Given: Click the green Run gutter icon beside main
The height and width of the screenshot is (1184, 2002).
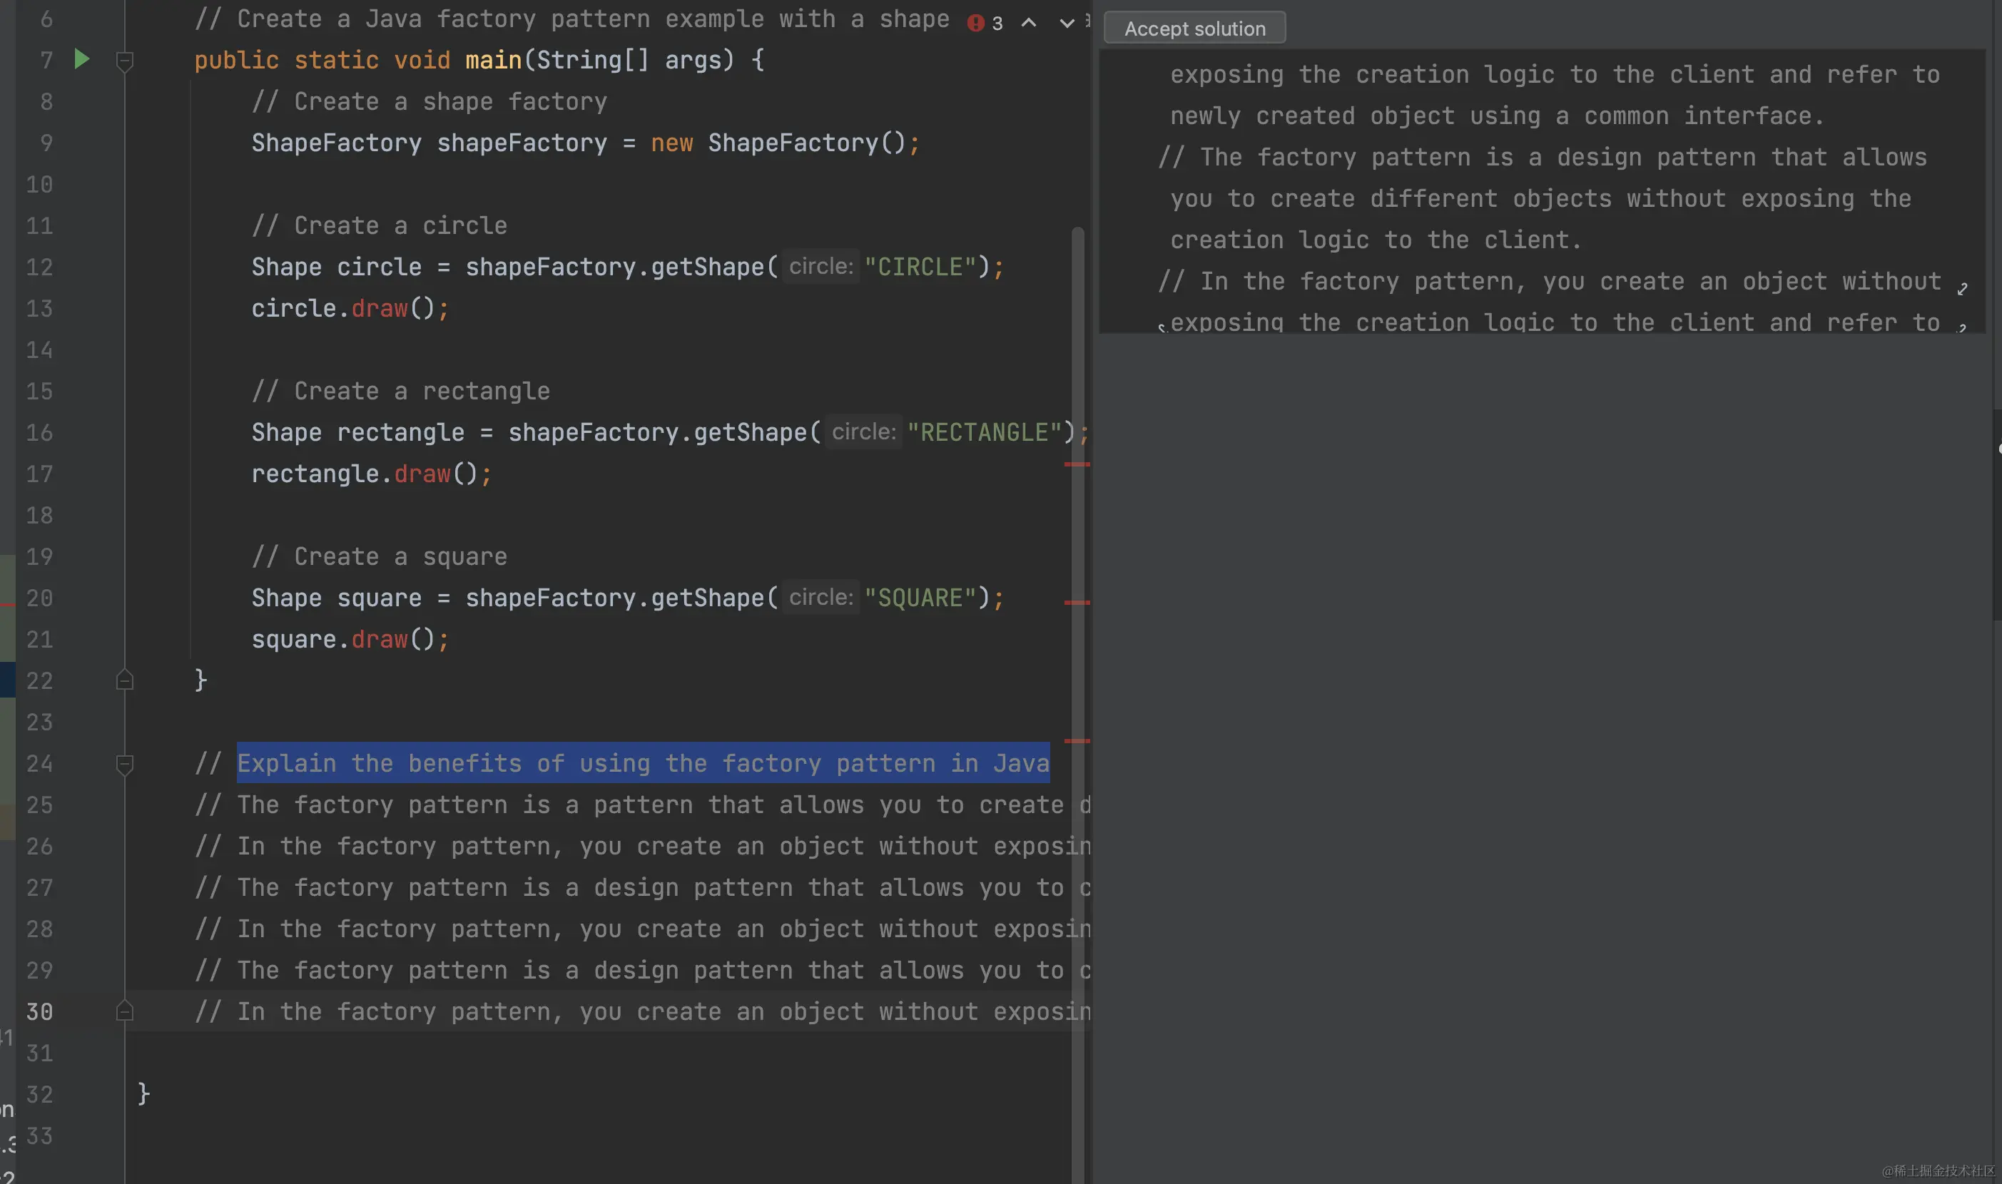Looking at the screenshot, I should point(81,59).
